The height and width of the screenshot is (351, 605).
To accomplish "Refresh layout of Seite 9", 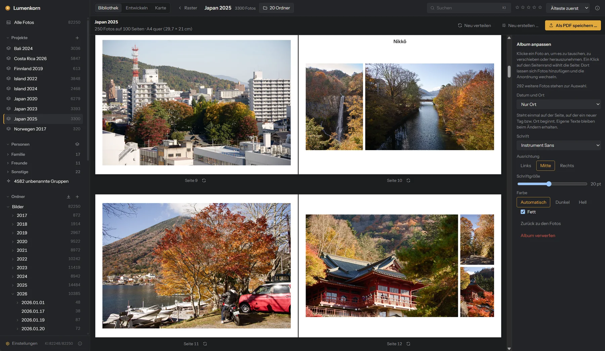I will 204,181.
